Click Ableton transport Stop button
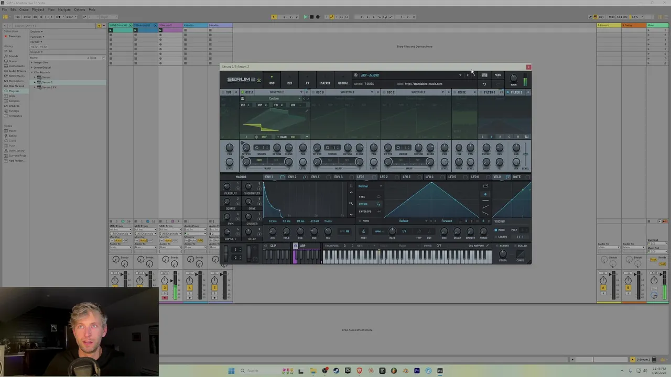Viewport: 671px width, 377px height. coord(311,17)
